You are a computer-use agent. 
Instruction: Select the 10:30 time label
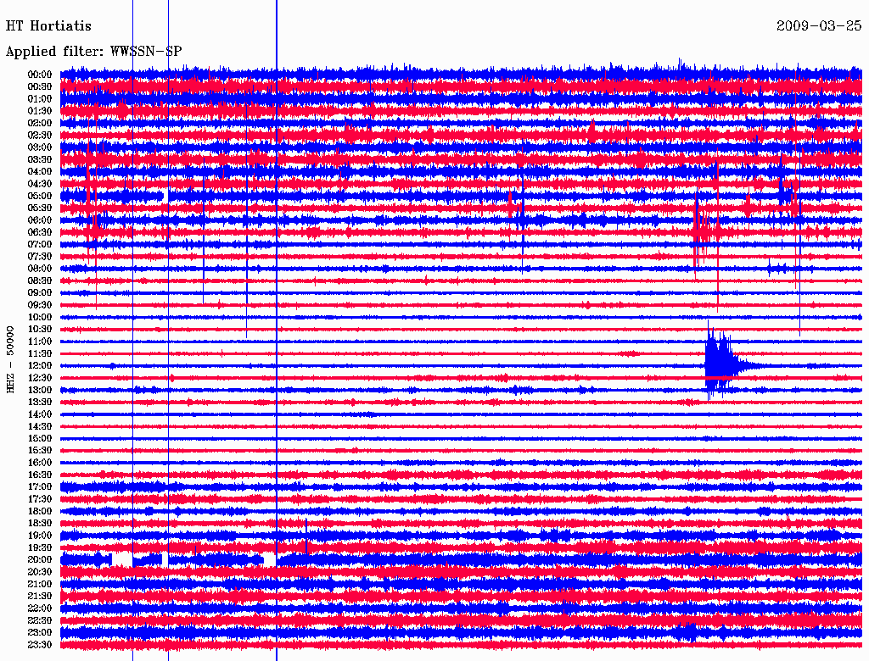click(x=40, y=330)
